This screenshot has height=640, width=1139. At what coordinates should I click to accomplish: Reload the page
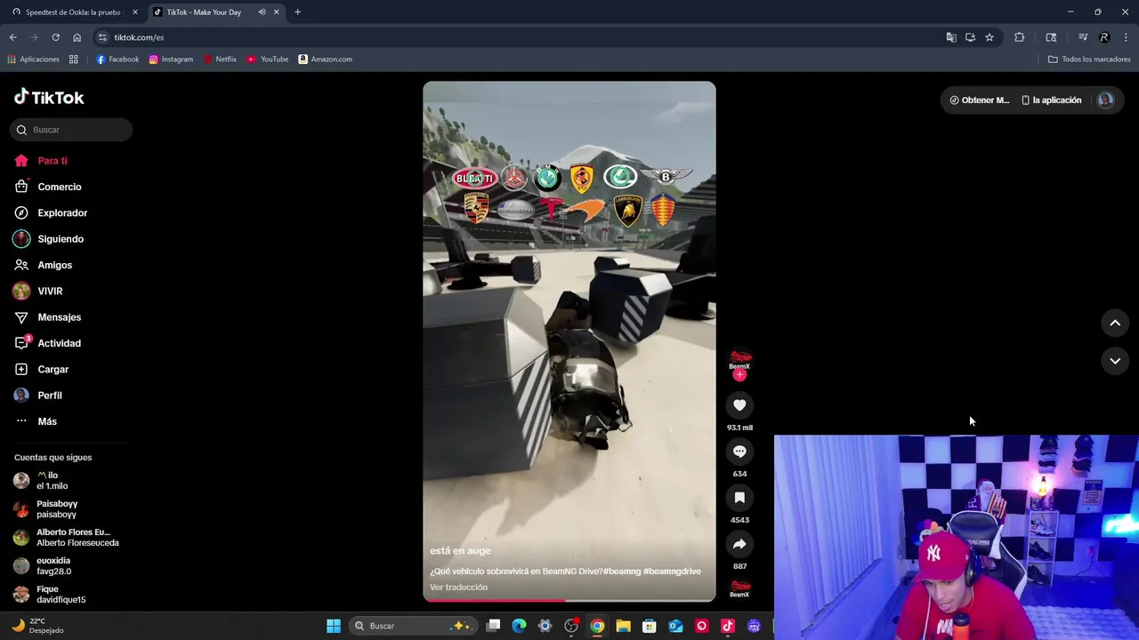tap(55, 37)
